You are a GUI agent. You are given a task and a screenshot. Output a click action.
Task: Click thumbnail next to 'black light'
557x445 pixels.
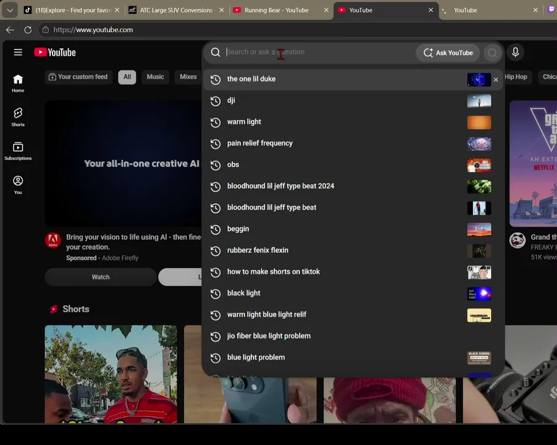[479, 294]
